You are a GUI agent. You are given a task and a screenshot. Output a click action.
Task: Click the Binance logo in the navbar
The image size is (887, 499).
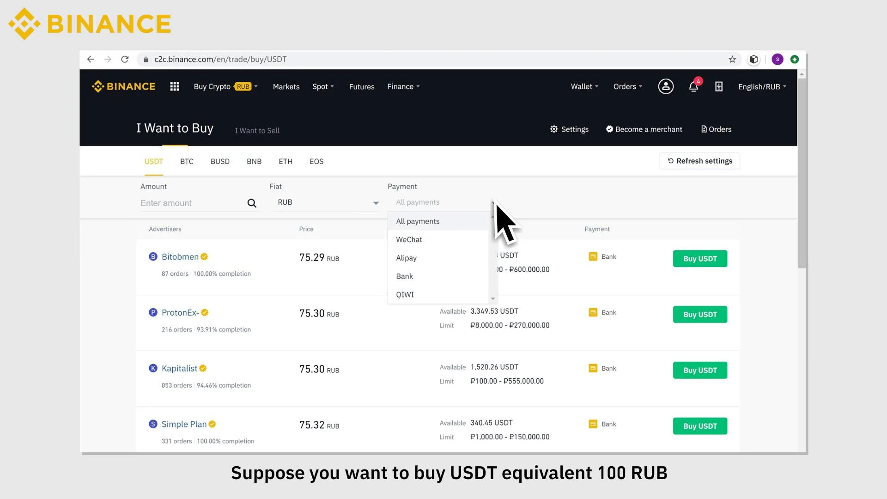[x=123, y=86]
